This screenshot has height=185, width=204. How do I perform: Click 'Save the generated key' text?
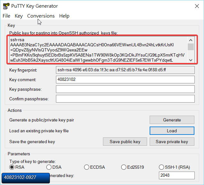click(x=32, y=142)
